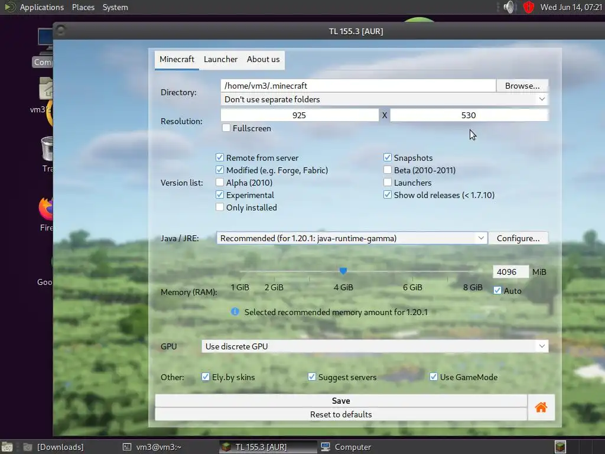Open the Applications menu

[42, 7]
